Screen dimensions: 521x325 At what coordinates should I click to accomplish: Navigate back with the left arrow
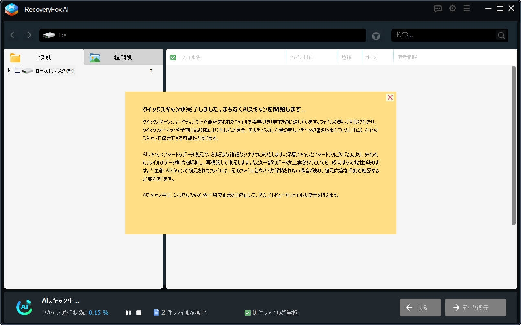(13, 35)
